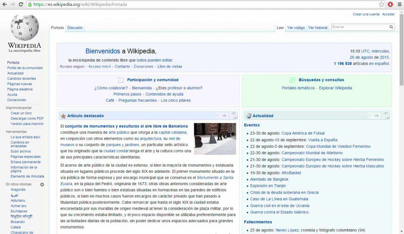404x234 pixels.
Task: Click the icon beside Actualidad heading
Action: pyautogui.click(x=249, y=116)
